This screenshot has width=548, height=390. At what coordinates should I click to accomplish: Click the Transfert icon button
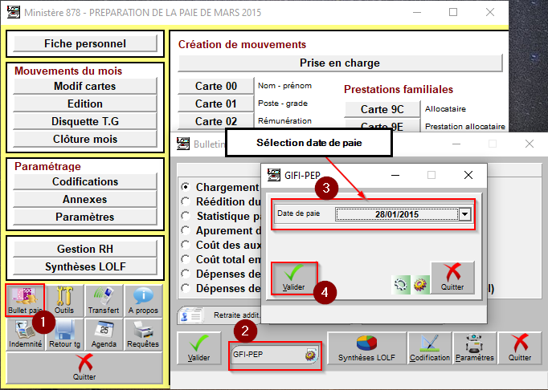point(103,301)
